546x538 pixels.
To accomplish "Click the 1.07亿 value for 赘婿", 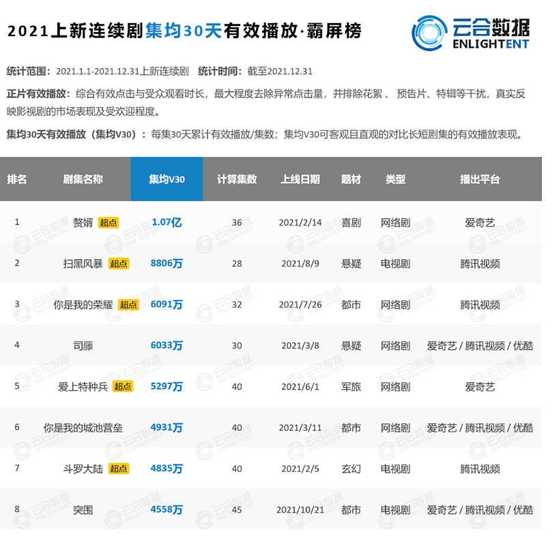I will click(x=167, y=222).
